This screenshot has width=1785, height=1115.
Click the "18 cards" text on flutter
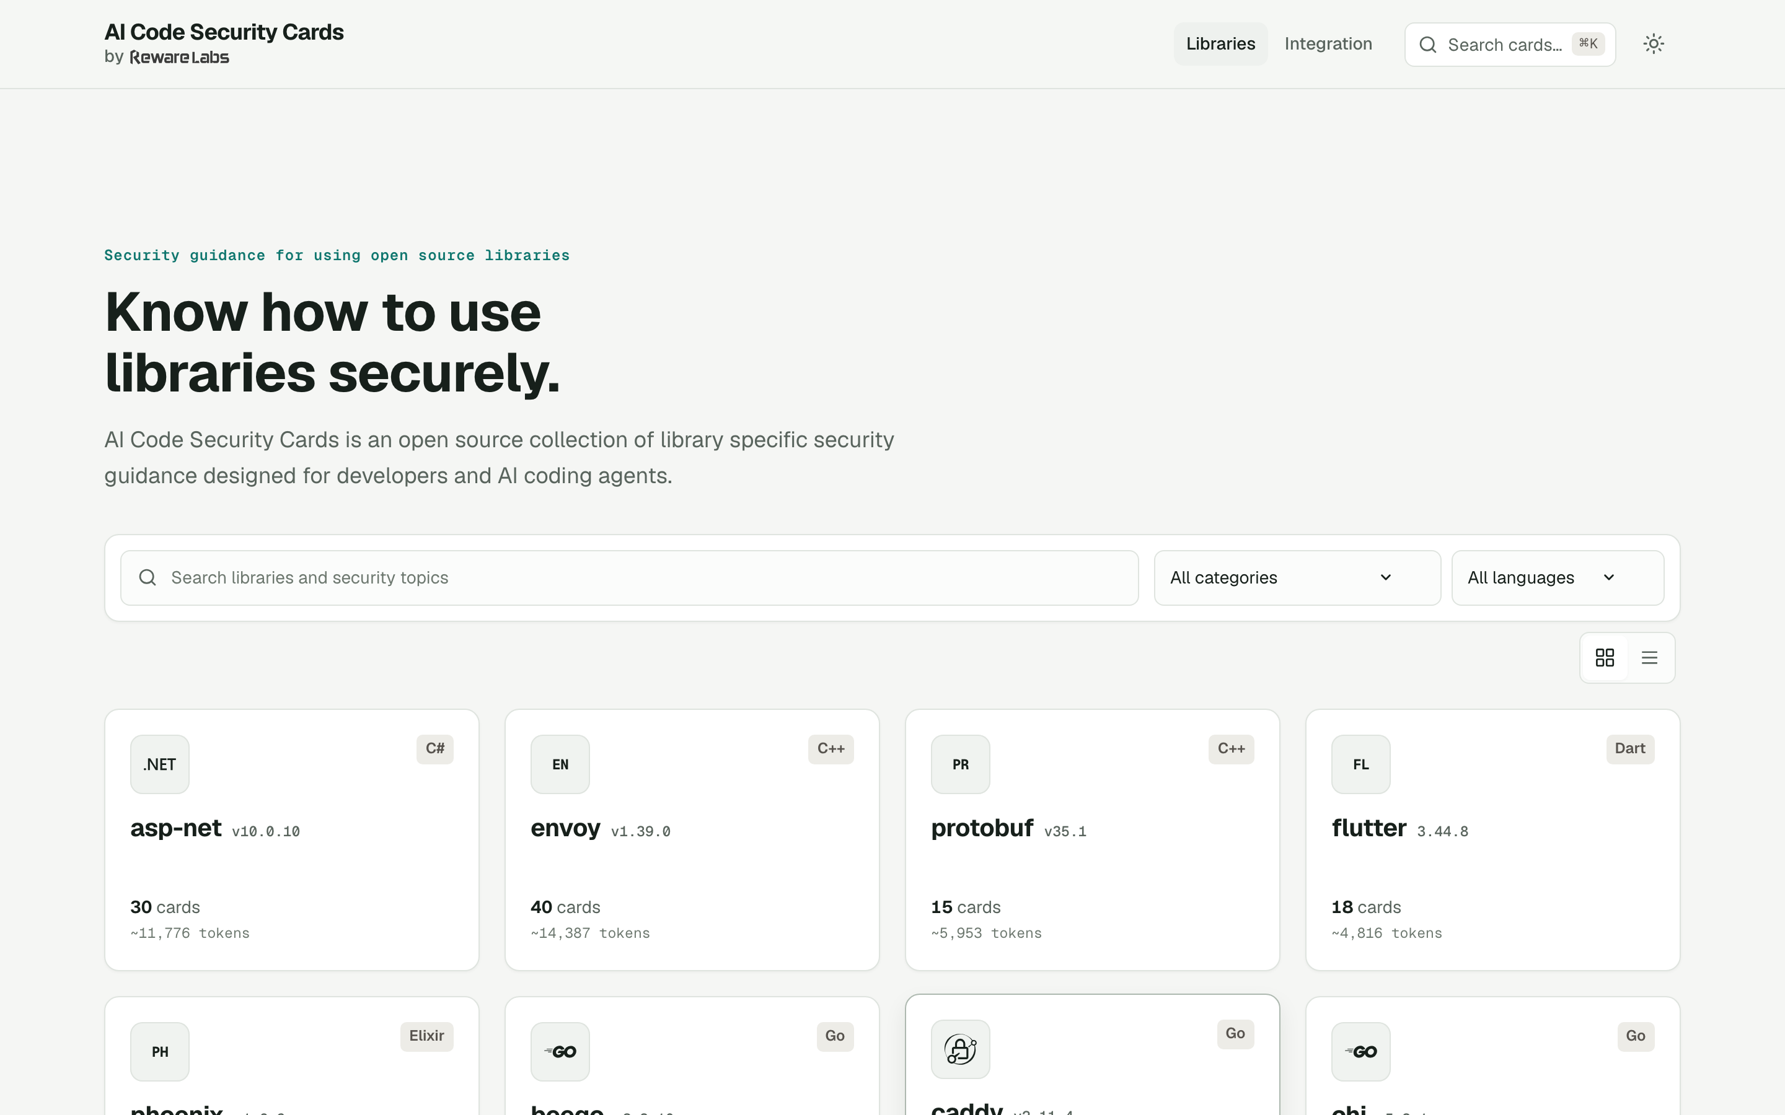(1366, 907)
